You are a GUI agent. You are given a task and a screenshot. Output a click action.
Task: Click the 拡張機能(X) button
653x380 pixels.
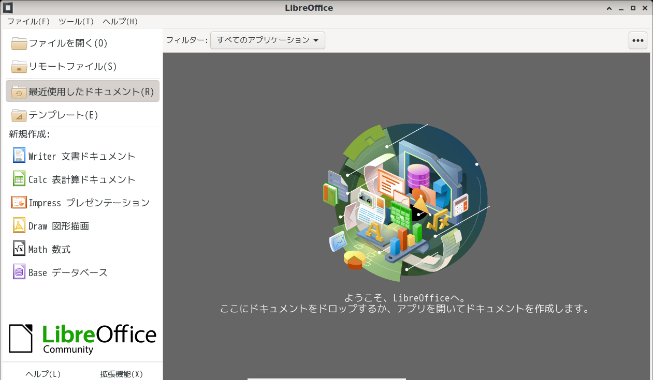[122, 374]
